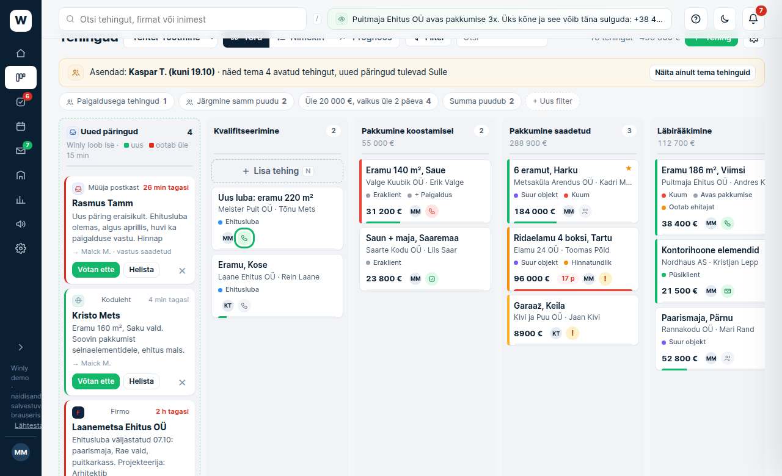The width and height of the screenshot is (782, 476).
Task: Dismiss the Kristo Mets inquiry card
Action: pos(182,382)
